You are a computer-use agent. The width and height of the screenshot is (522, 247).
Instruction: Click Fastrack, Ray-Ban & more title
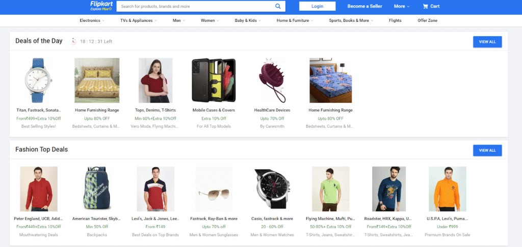(x=214, y=219)
